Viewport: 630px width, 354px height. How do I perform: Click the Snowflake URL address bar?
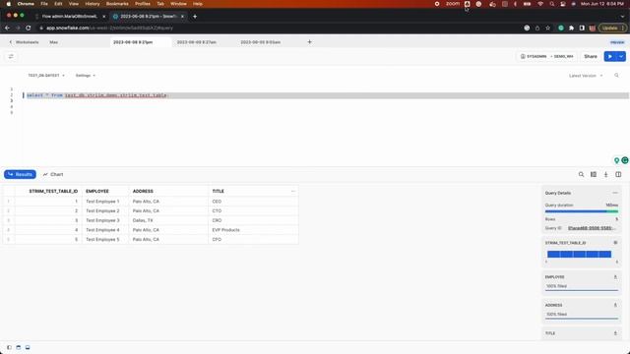[x=109, y=29]
